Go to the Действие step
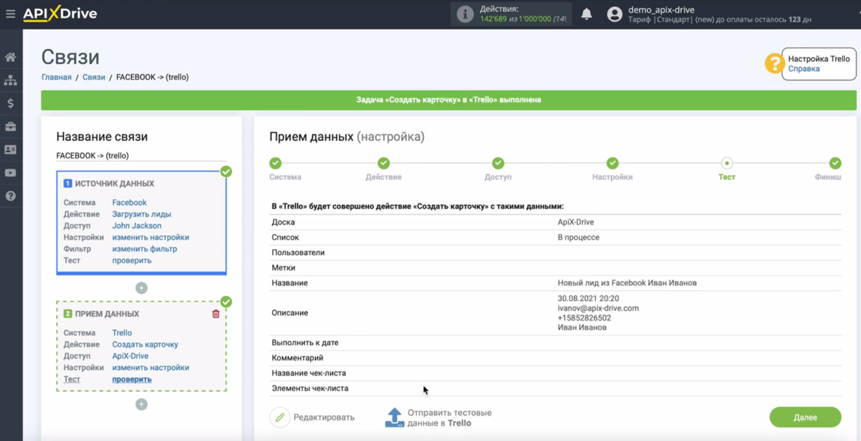861x441 pixels. pyautogui.click(x=384, y=163)
